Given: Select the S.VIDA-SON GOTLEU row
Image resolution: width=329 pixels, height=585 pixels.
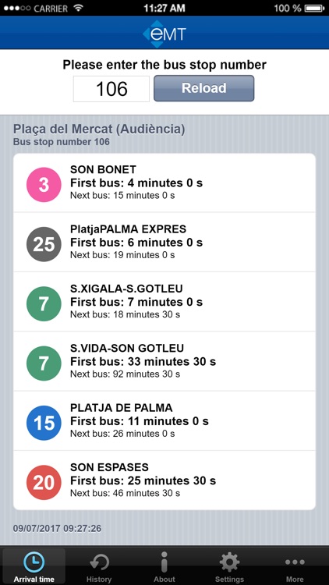Looking at the screenshot, I should point(164,361).
